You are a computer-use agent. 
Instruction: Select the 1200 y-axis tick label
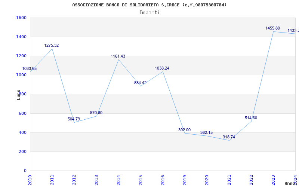[x=21, y=56]
